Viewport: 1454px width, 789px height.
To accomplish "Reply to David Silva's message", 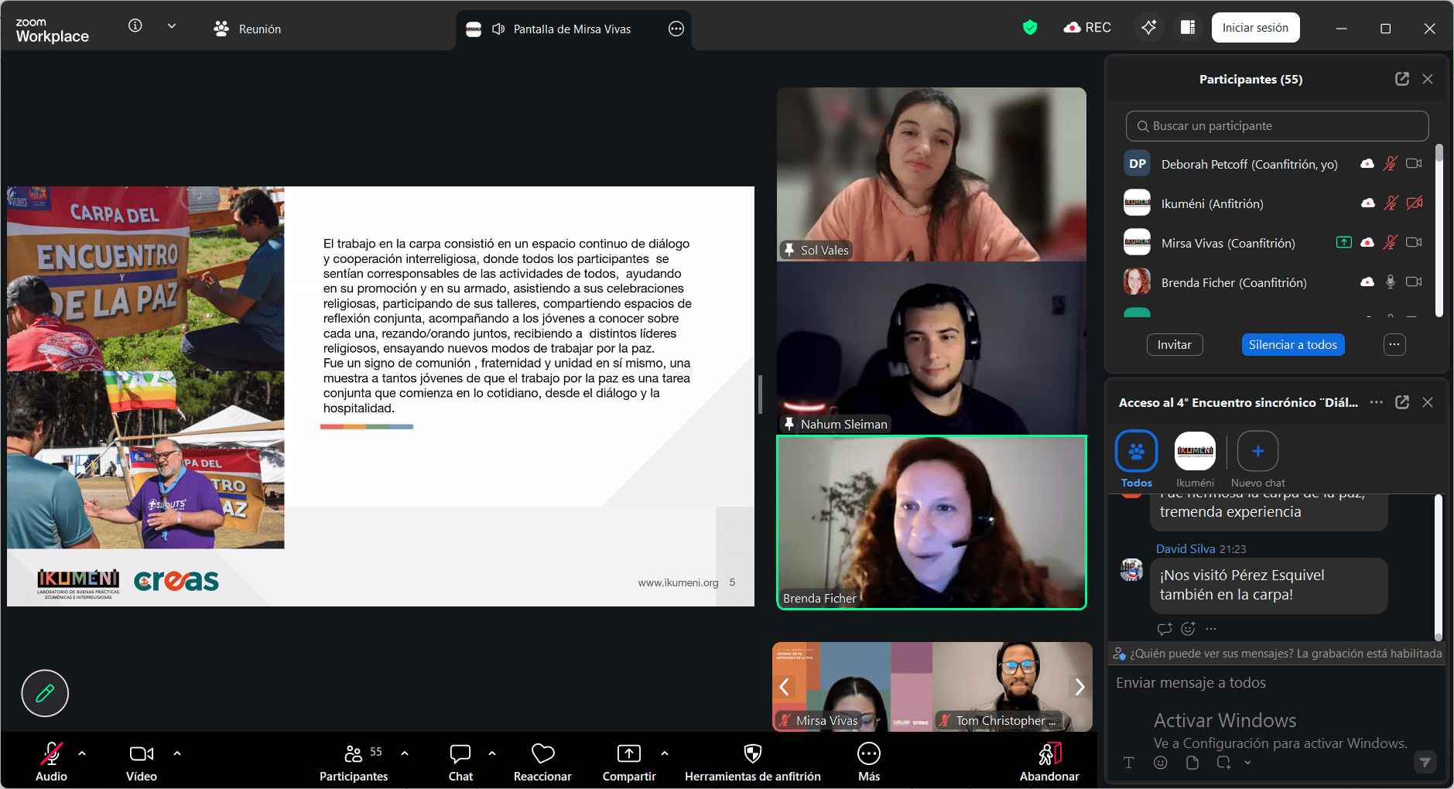I will pyautogui.click(x=1165, y=629).
